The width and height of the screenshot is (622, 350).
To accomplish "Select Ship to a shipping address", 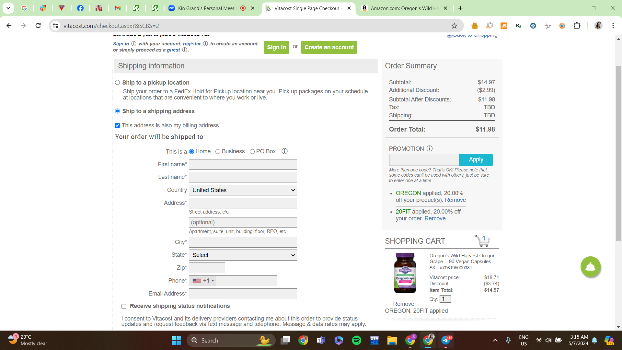I will coord(117,111).
